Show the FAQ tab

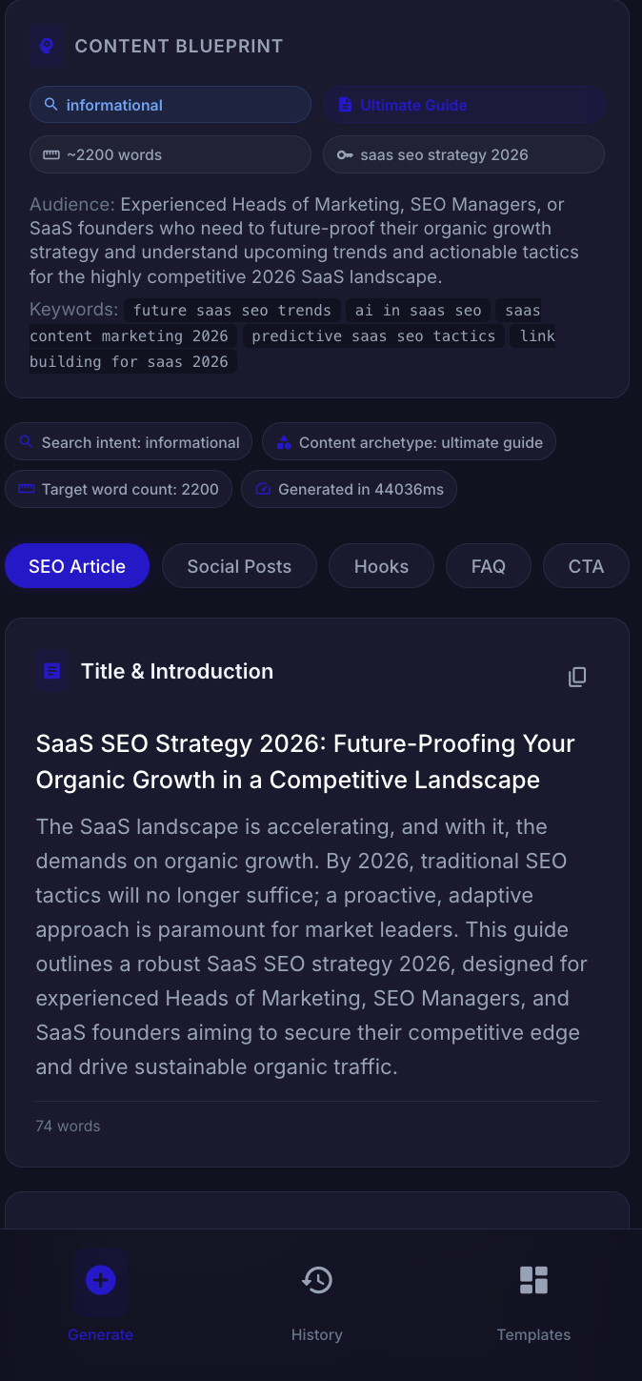pyautogui.click(x=488, y=566)
